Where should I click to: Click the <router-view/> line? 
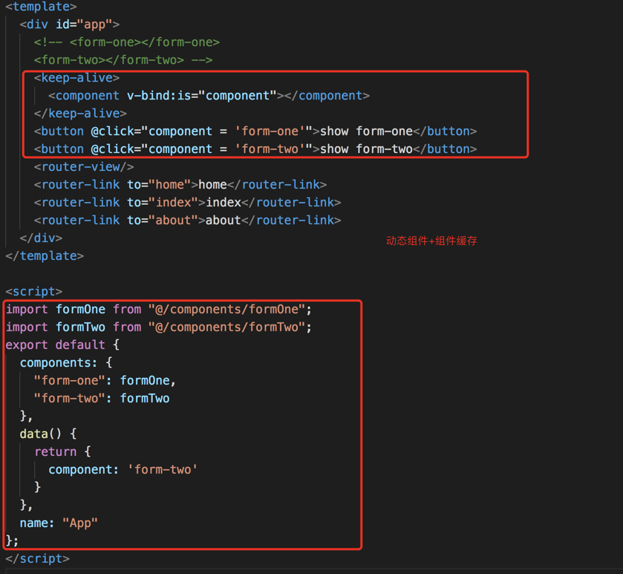tap(84, 167)
